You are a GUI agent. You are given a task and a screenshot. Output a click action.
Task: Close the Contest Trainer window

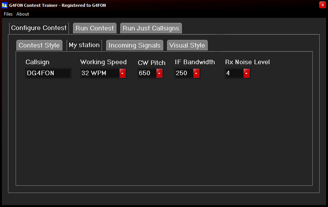pyautogui.click(x=322, y=5)
